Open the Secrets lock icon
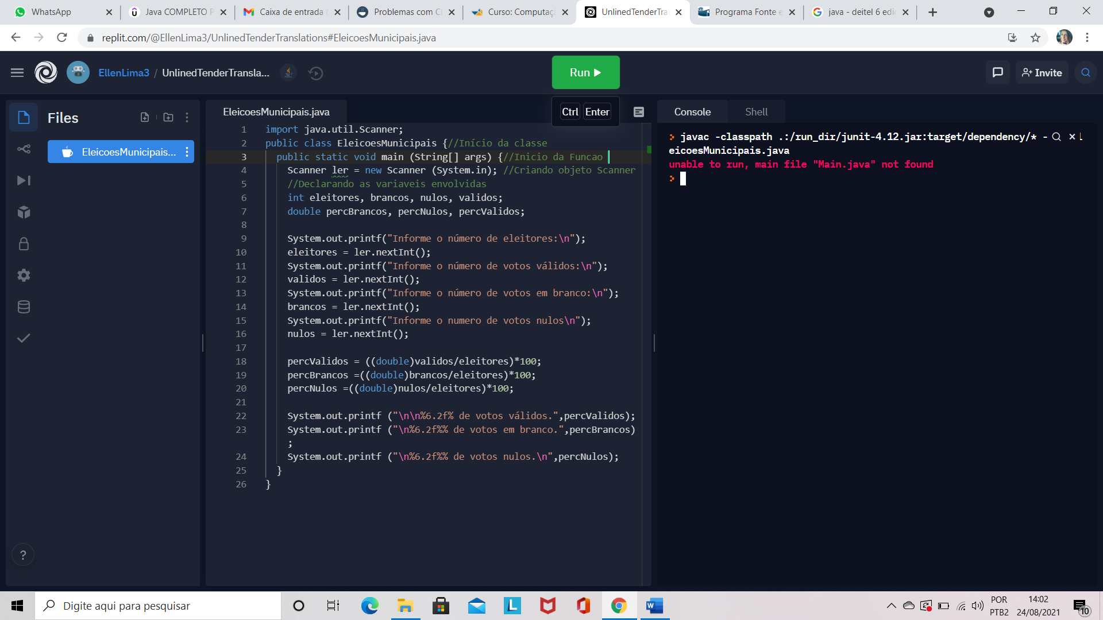Image resolution: width=1103 pixels, height=620 pixels. coord(24,244)
